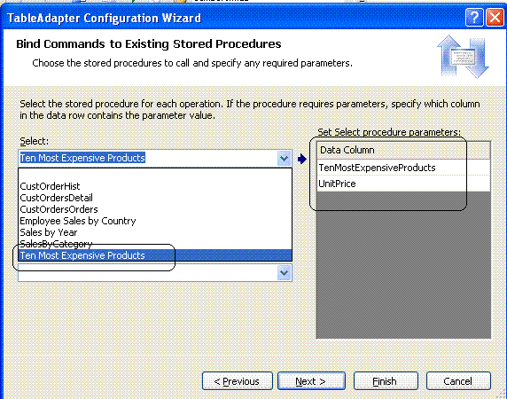The image size is (507, 399).
Task: Click the Help question mark icon
Action: tap(474, 17)
